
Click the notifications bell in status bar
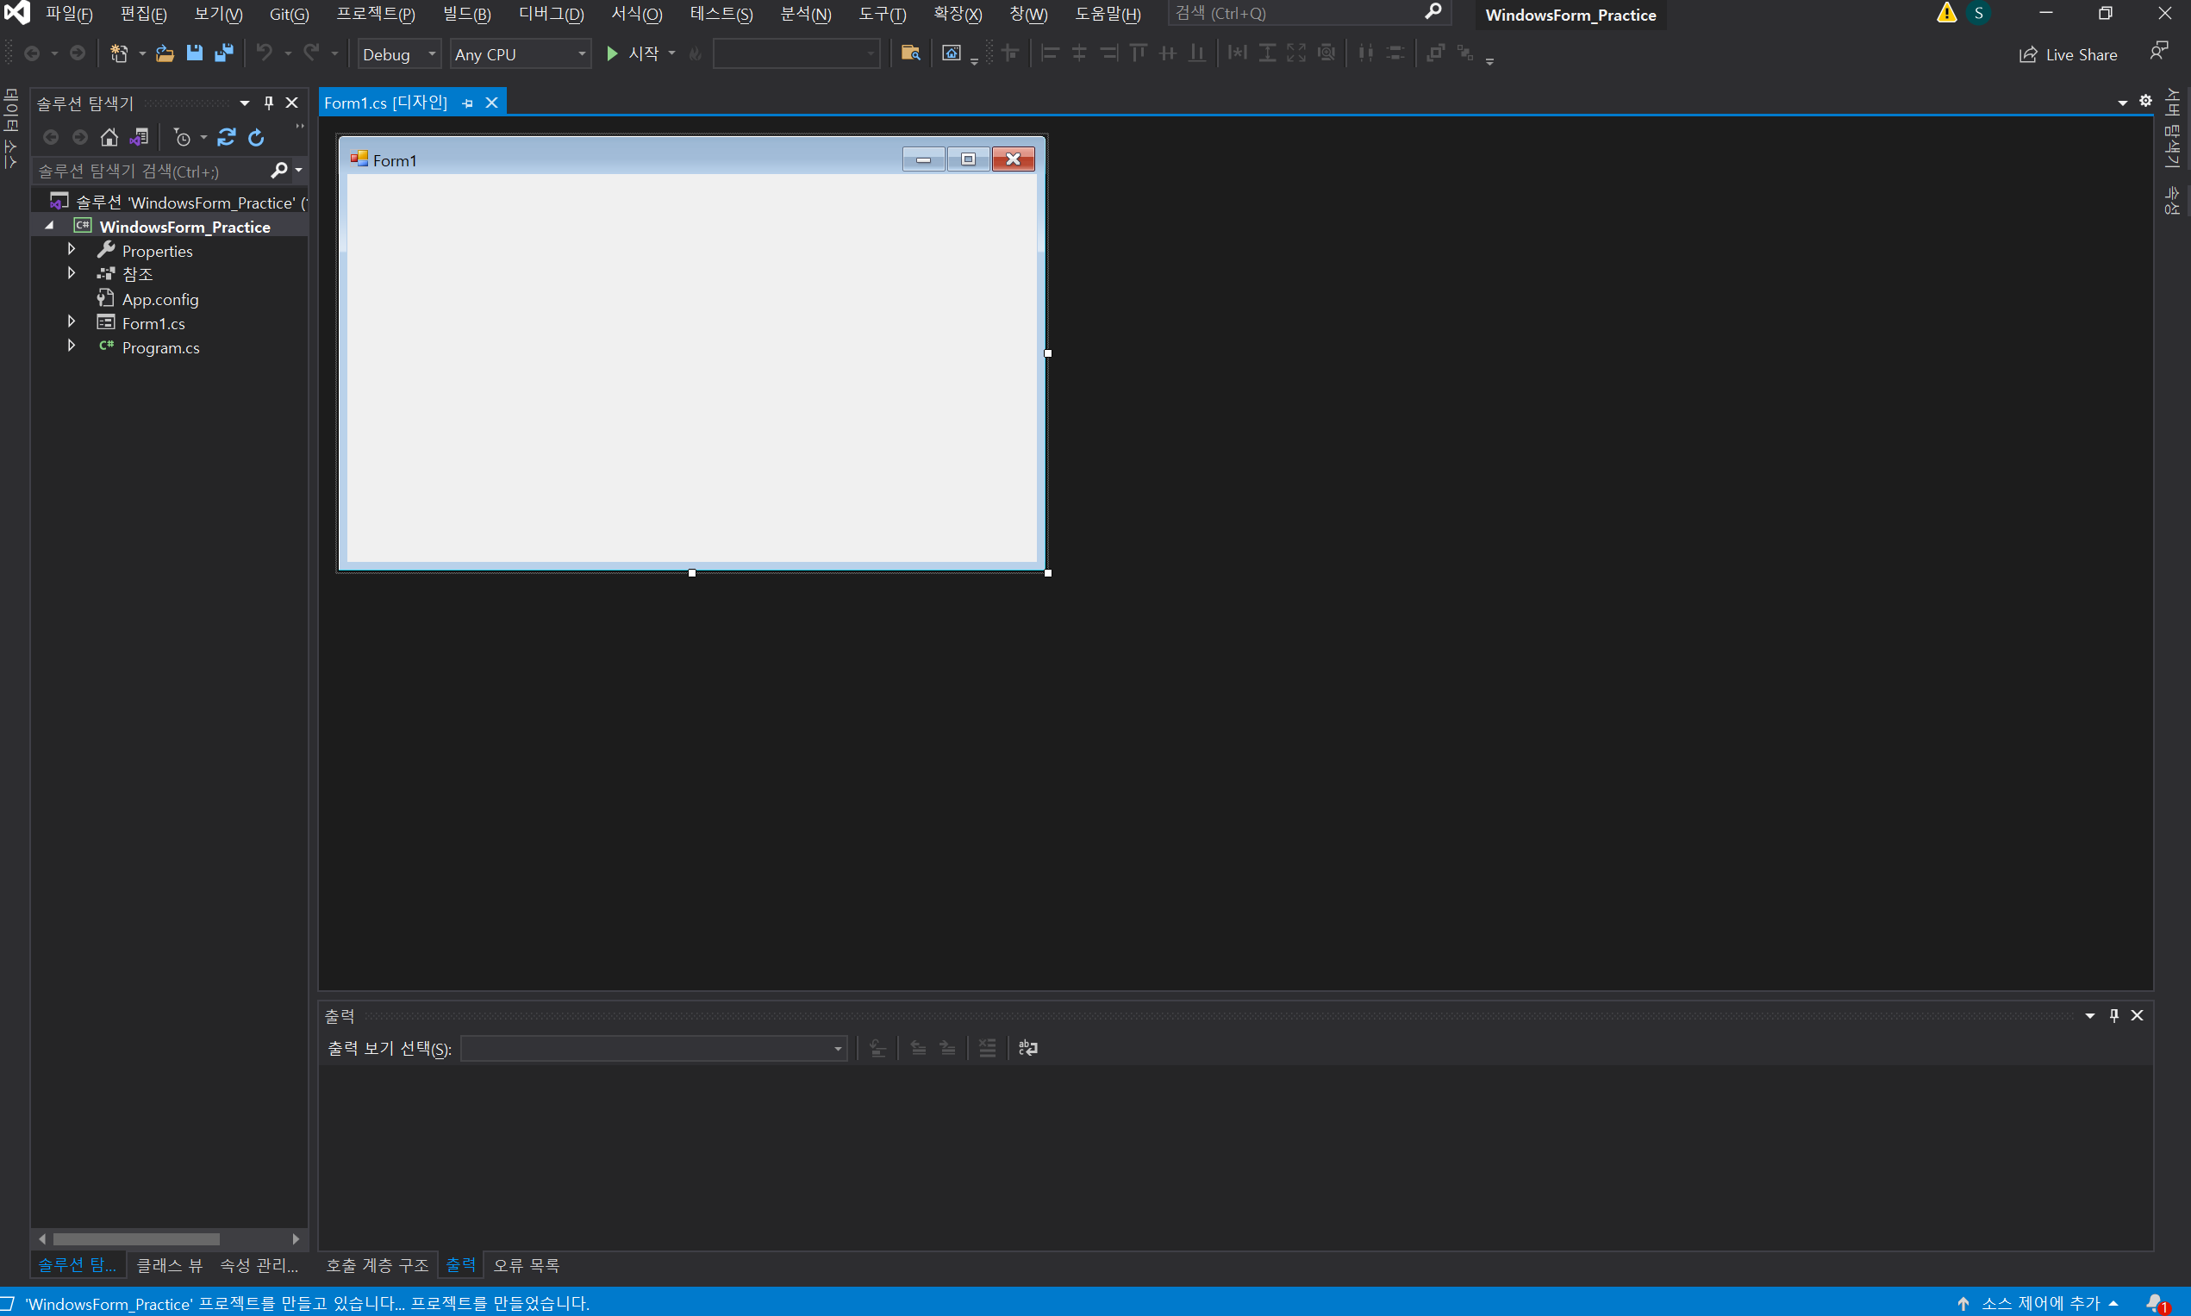coord(2157,1304)
